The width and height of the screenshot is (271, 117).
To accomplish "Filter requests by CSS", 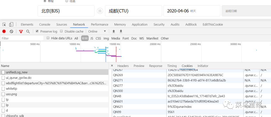I will (x=98, y=38).
